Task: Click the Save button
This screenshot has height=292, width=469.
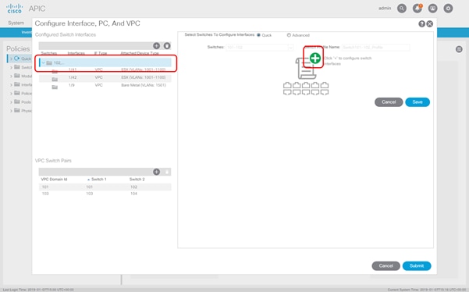Action: pyautogui.click(x=417, y=102)
